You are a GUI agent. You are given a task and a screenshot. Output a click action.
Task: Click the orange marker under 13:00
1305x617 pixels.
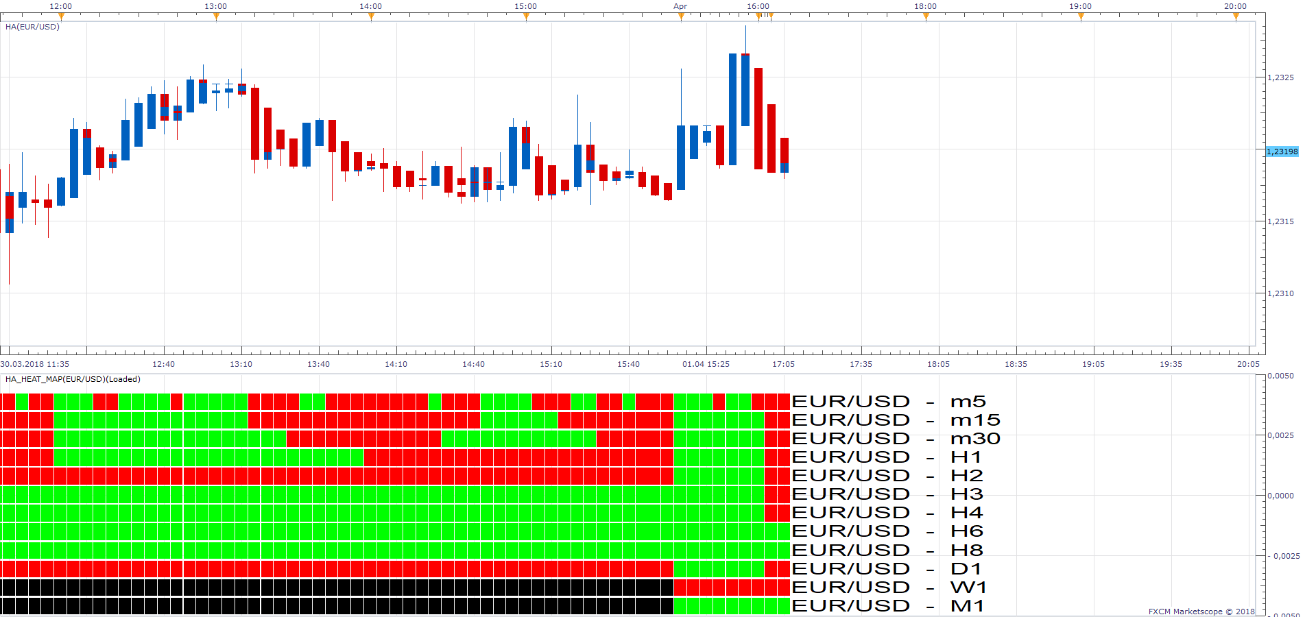(216, 17)
